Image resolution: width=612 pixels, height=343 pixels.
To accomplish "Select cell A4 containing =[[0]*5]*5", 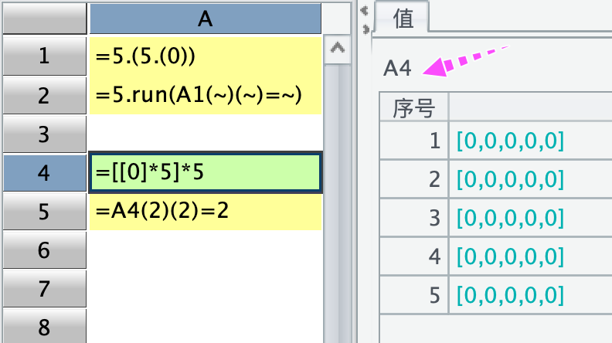I will [206, 172].
